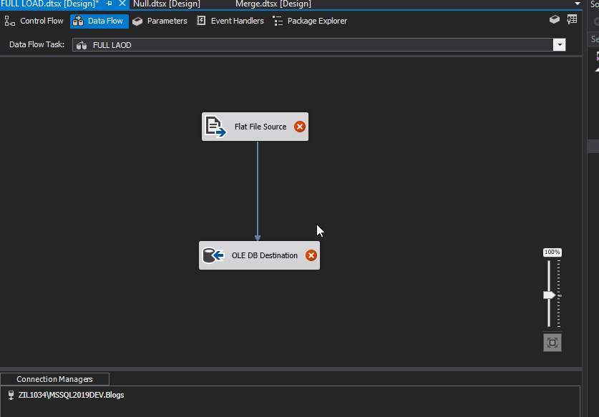Screen dimensions: 599x417
Task: Switch to the Package Explorer tab
Action: pyautogui.click(x=310, y=21)
